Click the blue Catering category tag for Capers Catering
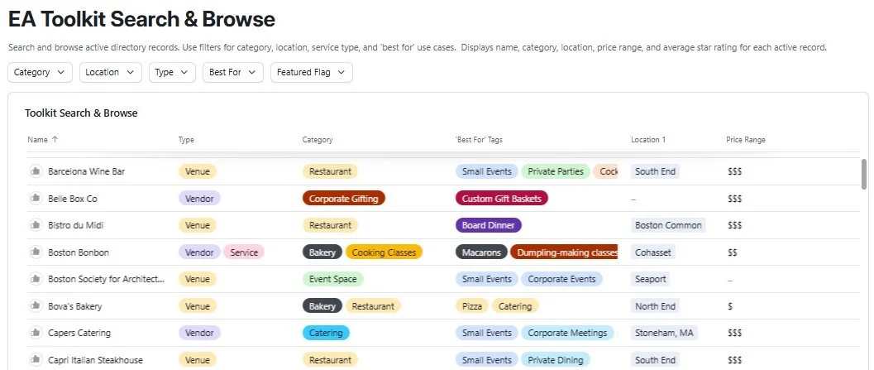This screenshot has width=874, height=370. tap(326, 333)
